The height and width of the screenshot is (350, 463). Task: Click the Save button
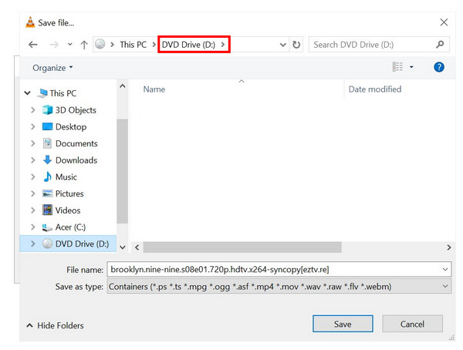(x=343, y=325)
